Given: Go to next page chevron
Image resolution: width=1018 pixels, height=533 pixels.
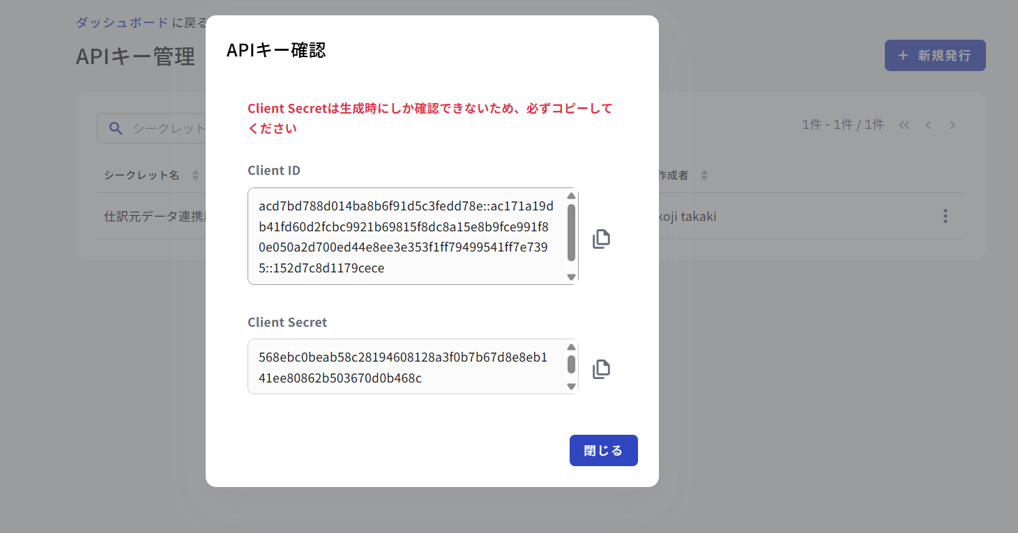Looking at the screenshot, I should 952,125.
